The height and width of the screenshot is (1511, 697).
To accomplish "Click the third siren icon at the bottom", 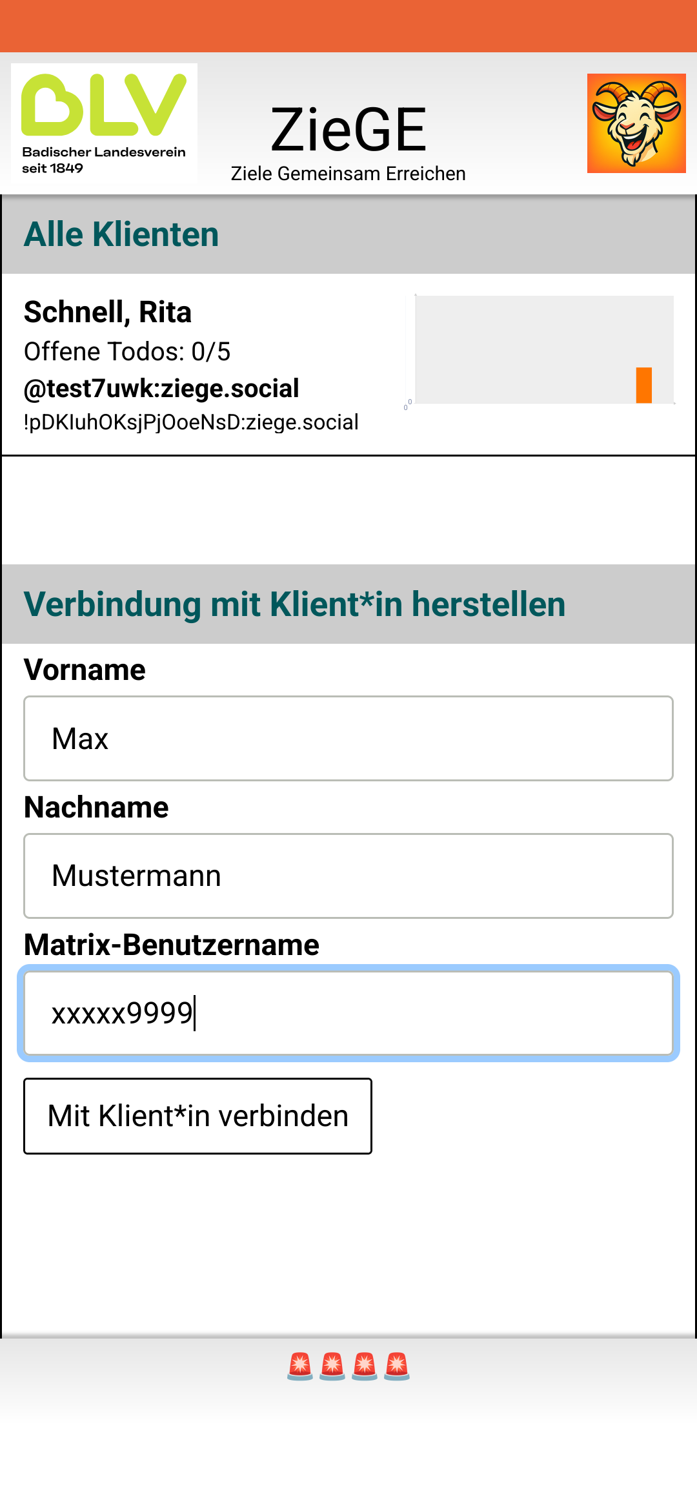I will 365,1365.
